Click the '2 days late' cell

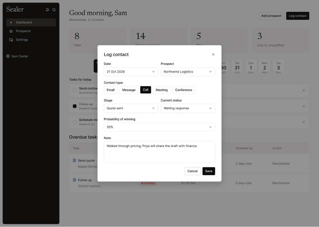click(244, 163)
